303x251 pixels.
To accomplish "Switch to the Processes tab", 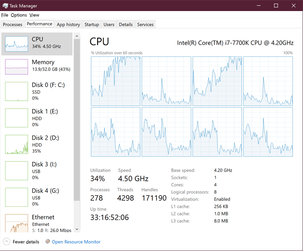I will click(13, 24).
